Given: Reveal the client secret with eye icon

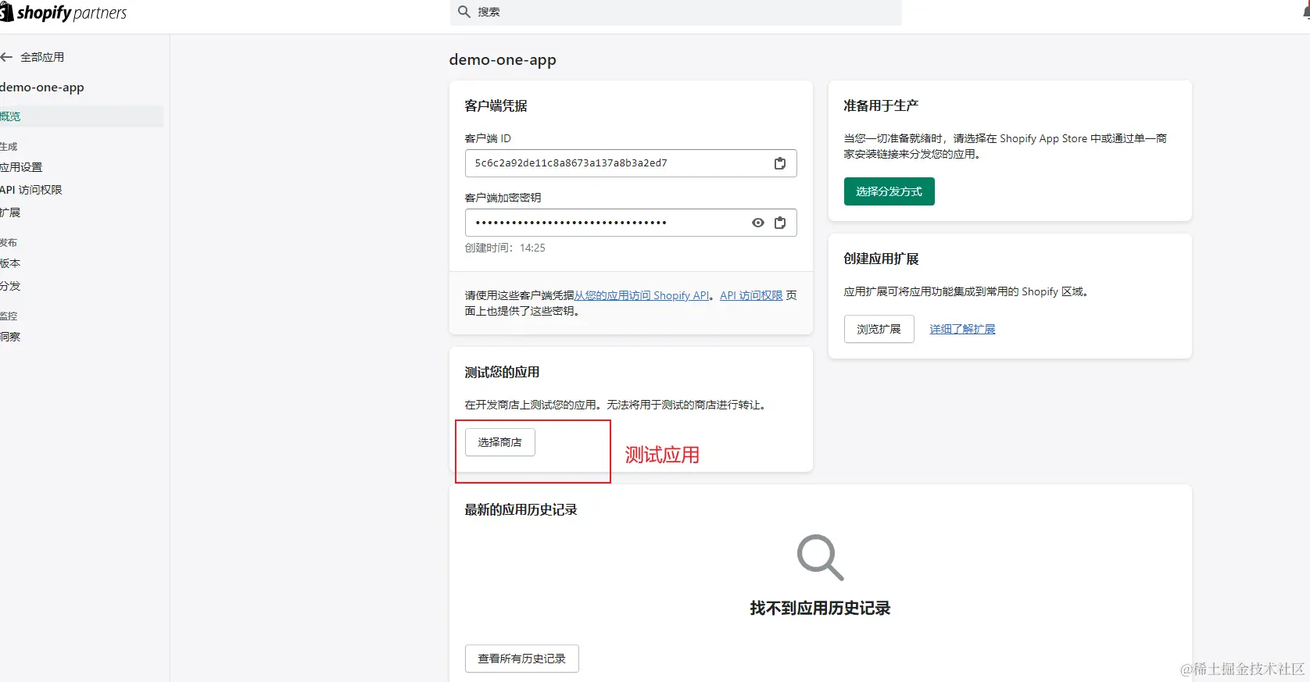Looking at the screenshot, I should pos(758,223).
